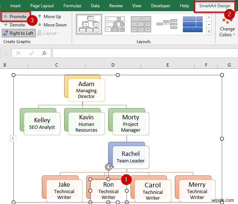The width and height of the screenshot is (238, 204).
Task: Open the Developer tab
Action: point(160,6)
